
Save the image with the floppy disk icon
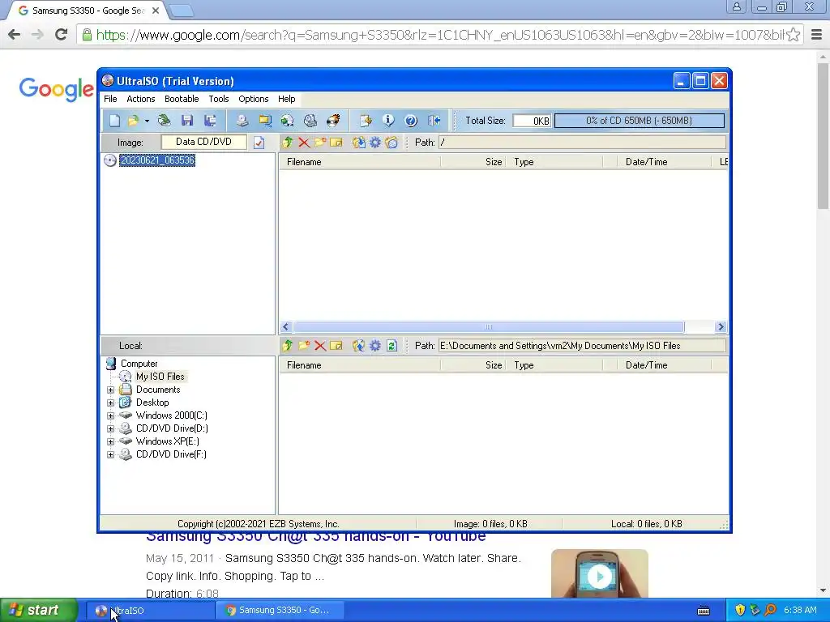187,121
